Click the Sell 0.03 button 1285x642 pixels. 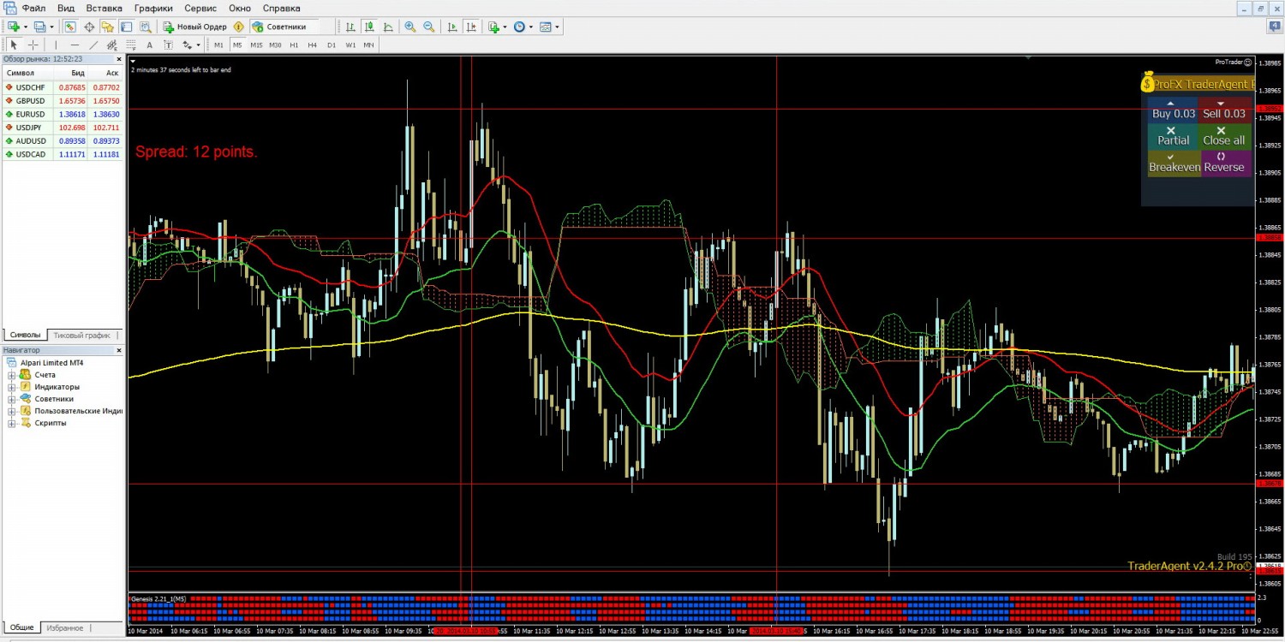click(x=1224, y=110)
